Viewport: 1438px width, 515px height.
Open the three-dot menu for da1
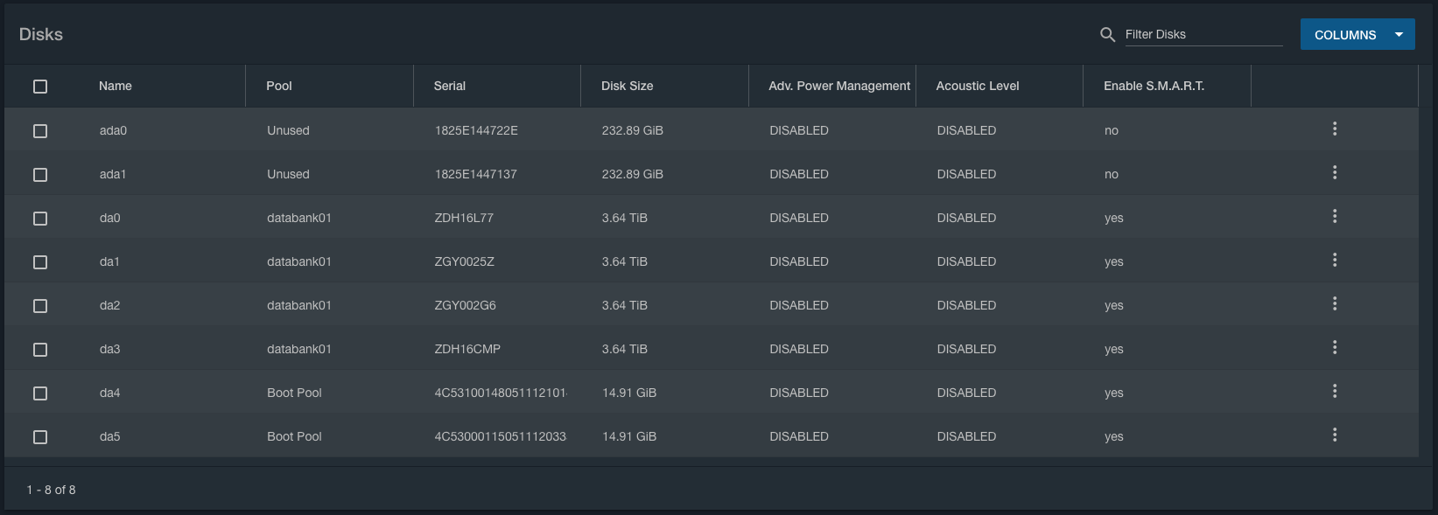coord(1334,261)
